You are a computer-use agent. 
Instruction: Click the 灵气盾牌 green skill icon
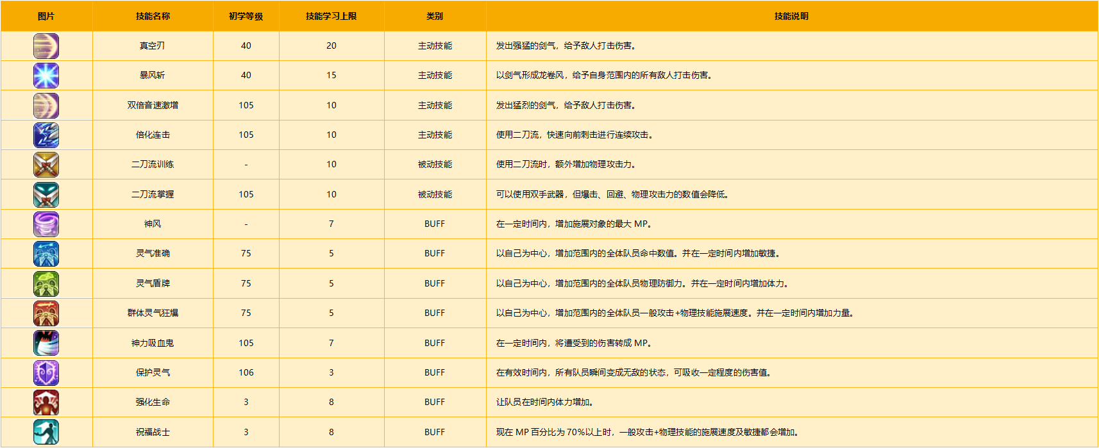coord(46,284)
